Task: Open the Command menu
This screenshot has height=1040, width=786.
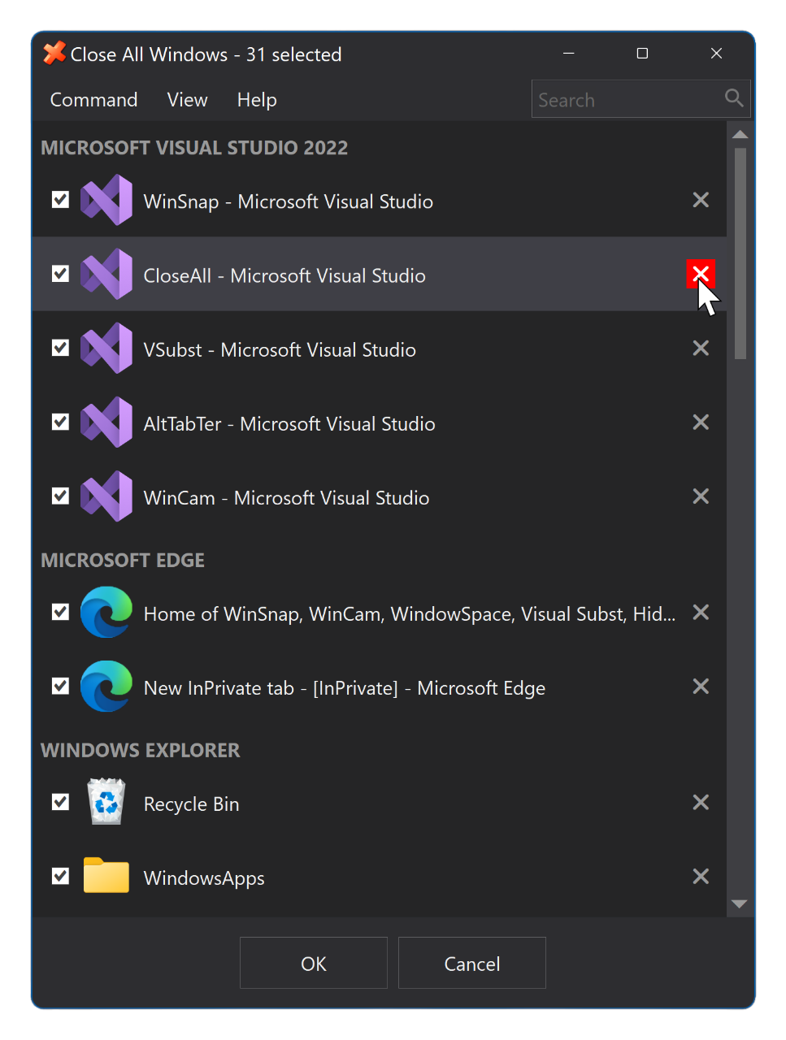Action: pos(93,100)
